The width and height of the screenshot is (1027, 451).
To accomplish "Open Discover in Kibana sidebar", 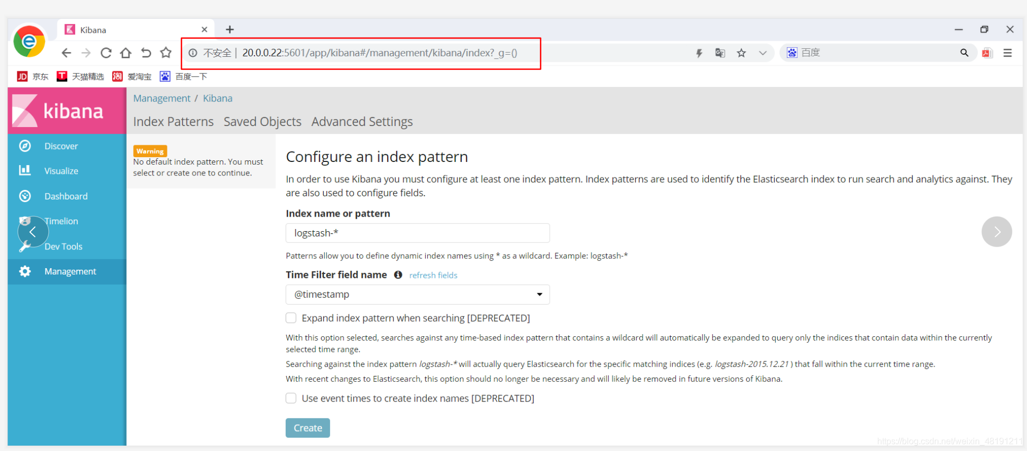I will tap(61, 146).
